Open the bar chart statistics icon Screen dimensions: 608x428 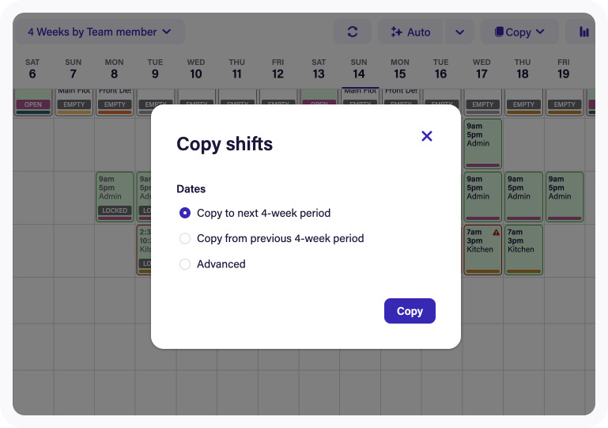click(584, 32)
